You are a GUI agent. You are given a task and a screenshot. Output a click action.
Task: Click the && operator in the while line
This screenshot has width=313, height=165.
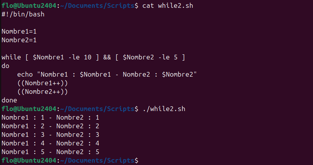[x=107, y=57]
